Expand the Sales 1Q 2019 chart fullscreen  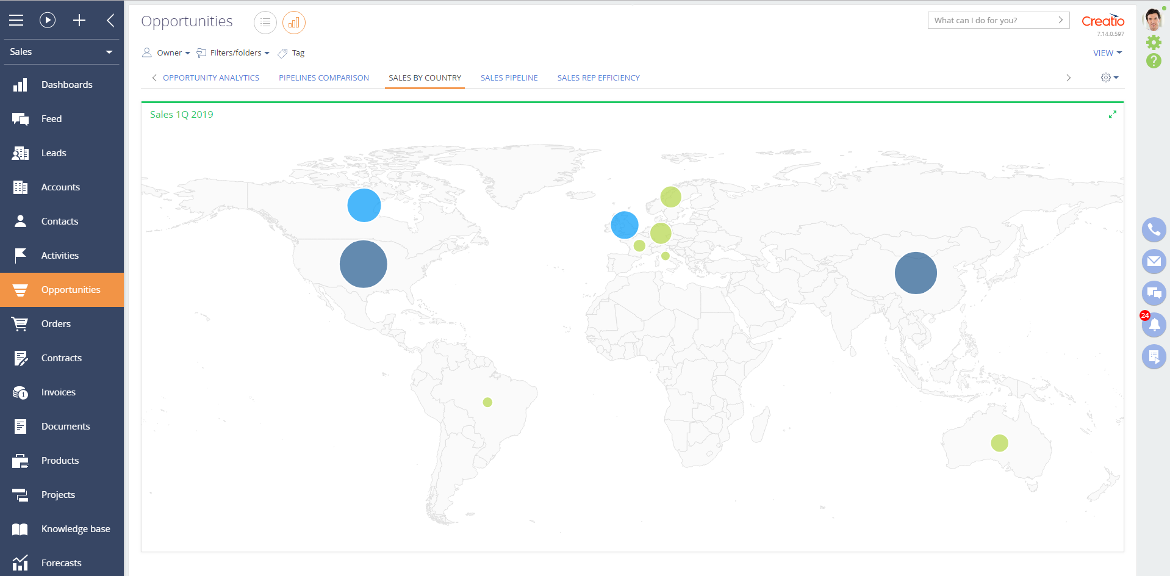[1113, 114]
